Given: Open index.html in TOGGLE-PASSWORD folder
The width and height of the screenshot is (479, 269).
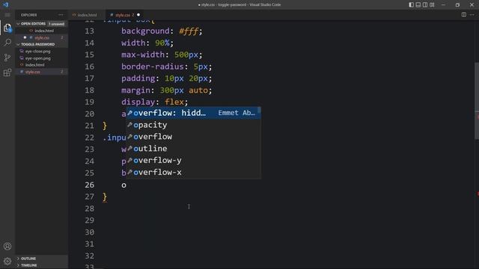Looking at the screenshot, I should pyautogui.click(x=42, y=65).
